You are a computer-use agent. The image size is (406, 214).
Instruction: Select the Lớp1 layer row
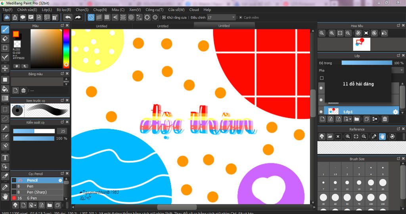[358, 112]
